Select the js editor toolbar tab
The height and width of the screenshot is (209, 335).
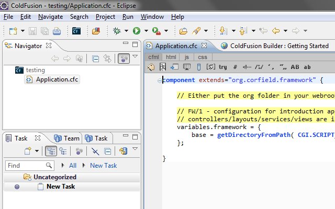[x=187, y=57]
